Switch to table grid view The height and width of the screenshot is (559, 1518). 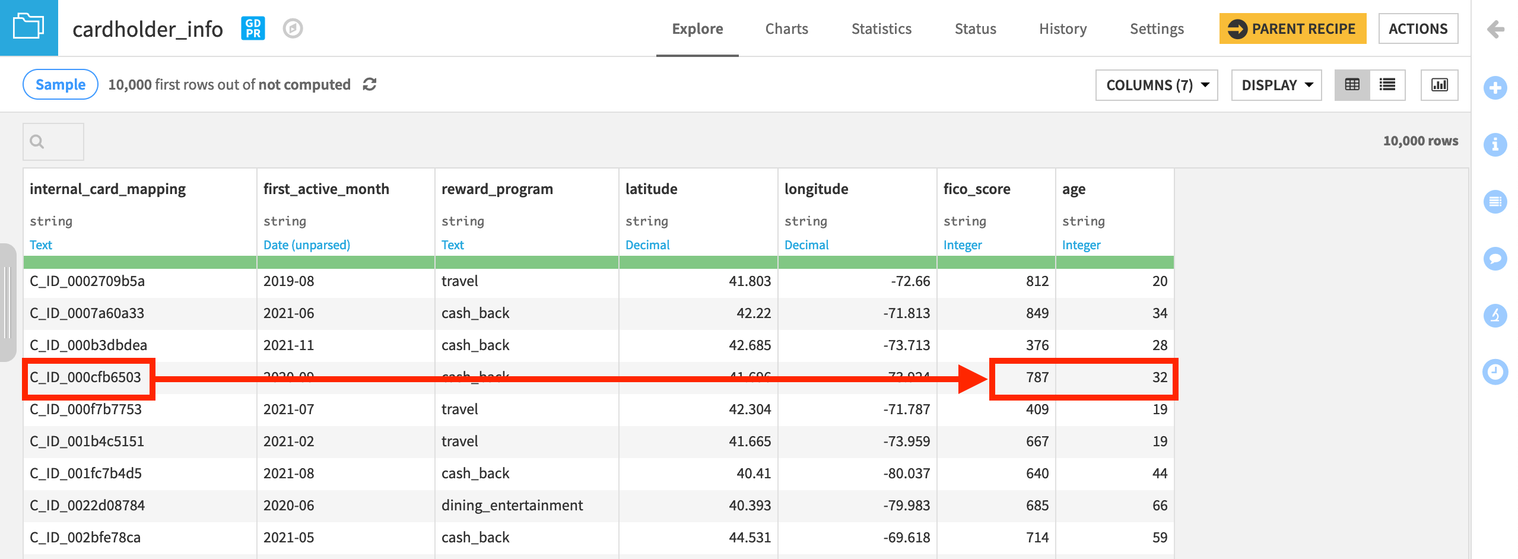(1352, 85)
